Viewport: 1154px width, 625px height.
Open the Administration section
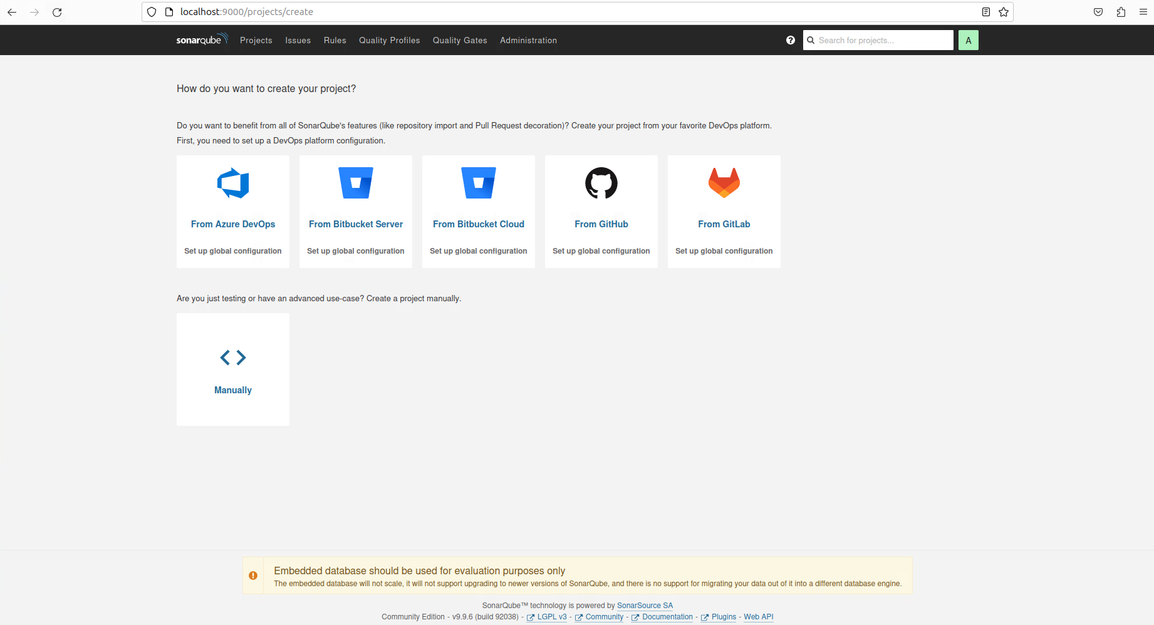[528, 40]
